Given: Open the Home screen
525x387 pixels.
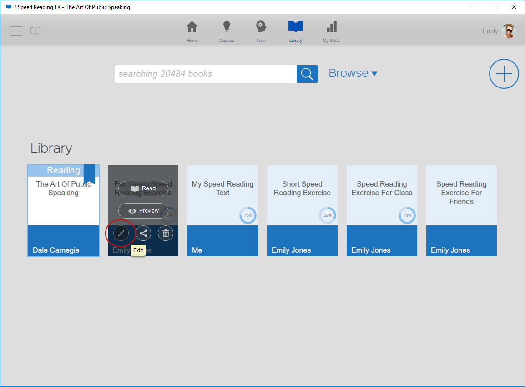Looking at the screenshot, I should tap(192, 31).
